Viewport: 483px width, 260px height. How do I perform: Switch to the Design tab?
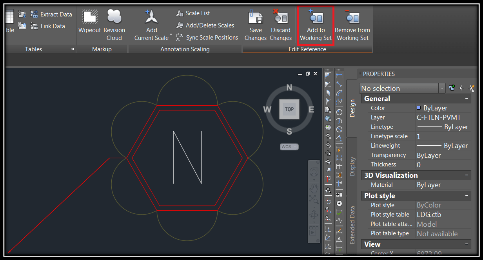click(x=352, y=108)
